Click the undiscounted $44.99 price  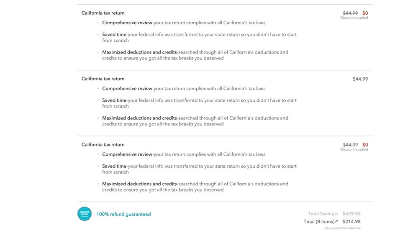coord(360,79)
